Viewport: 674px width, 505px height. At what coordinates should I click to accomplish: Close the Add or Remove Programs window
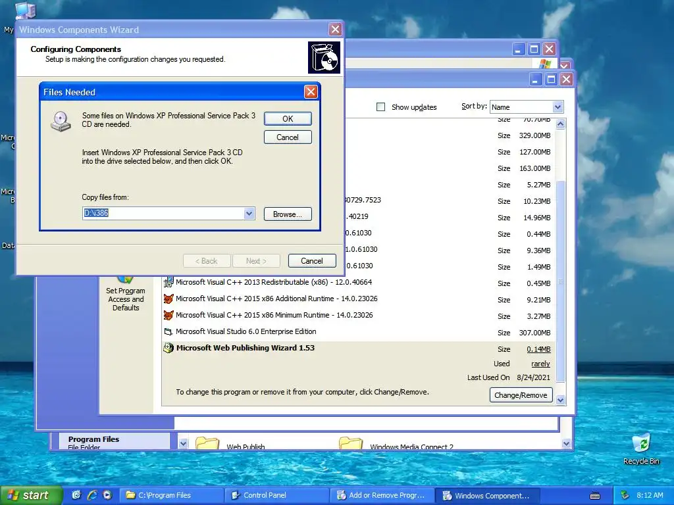coord(566,80)
